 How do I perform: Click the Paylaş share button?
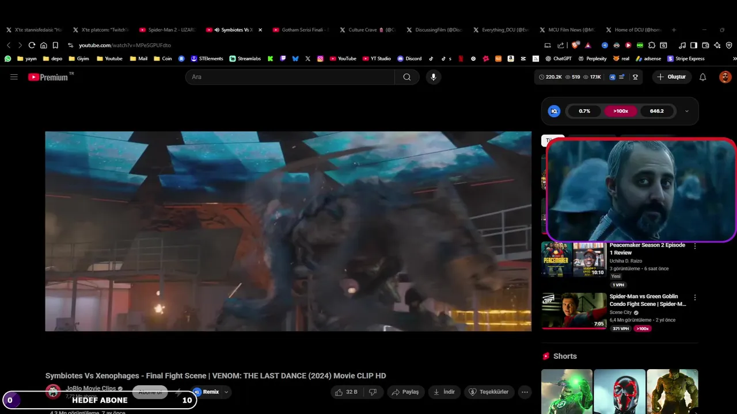(406, 392)
